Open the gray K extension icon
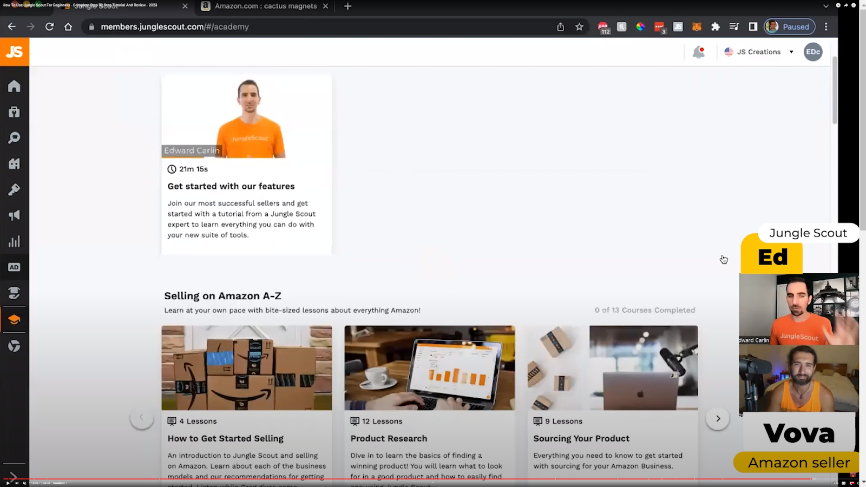This screenshot has width=866, height=487. click(x=621, y=27)
